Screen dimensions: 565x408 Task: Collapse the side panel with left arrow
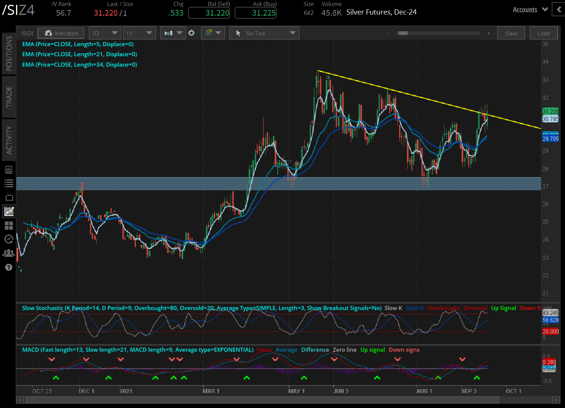pos(559,10)
